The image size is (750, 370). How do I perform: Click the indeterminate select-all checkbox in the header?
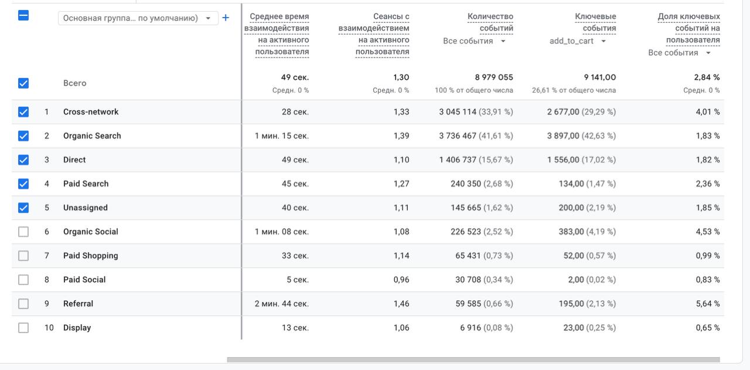(x=23, y=15)
